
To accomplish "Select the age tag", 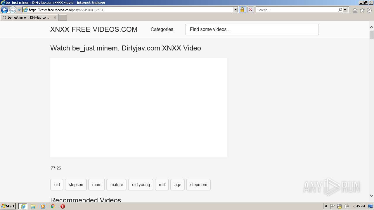I will click(x=178, y=185).
